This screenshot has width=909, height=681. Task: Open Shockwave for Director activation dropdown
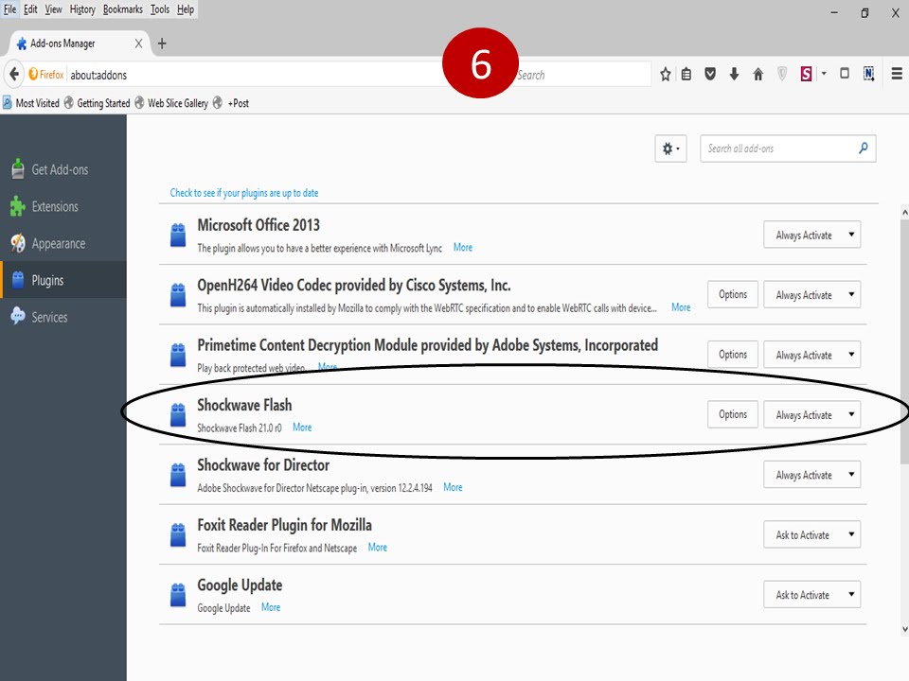[811, 475]
